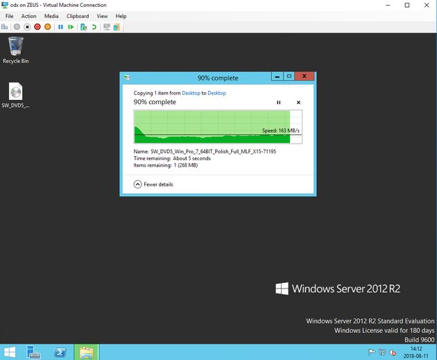
Task: Revert the VM with the green arrow icon
Action: coord(94,27)
